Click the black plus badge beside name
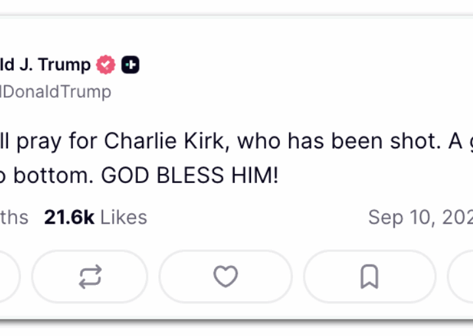 130,65
